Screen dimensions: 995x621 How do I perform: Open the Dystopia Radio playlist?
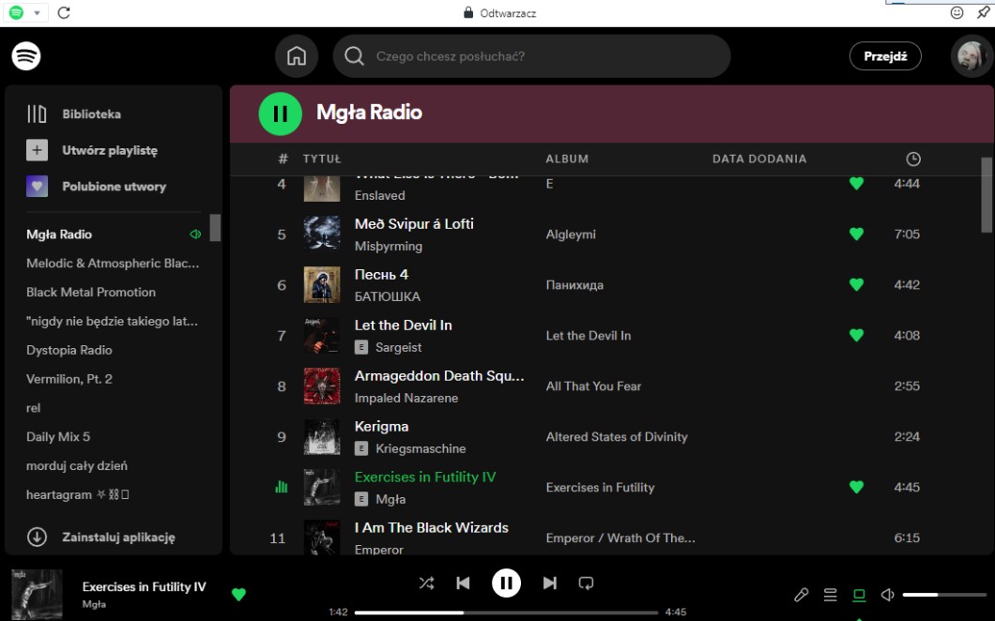(x=69, y=350)
